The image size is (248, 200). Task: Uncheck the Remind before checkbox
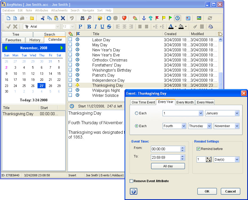(x=198, y=149)
